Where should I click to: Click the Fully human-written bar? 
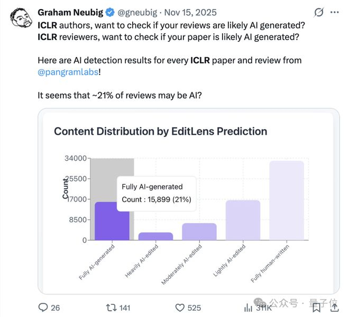[x=287, y=200]
